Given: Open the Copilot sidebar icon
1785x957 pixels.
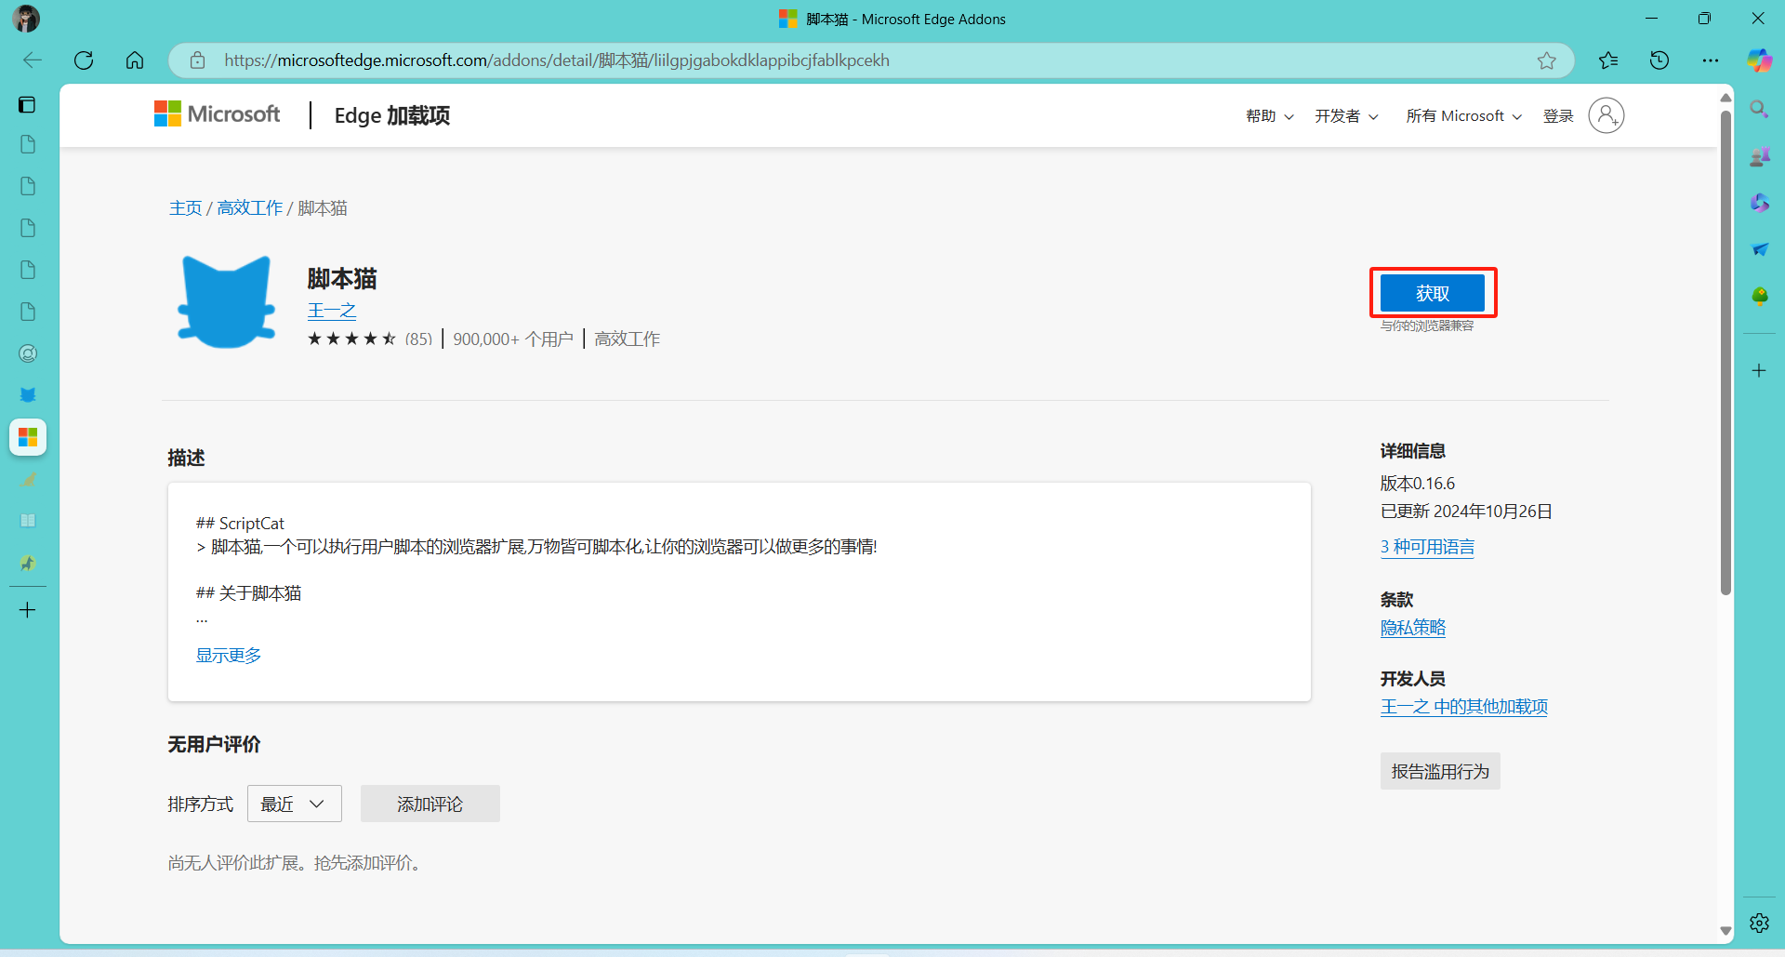Looking at the screenshot, I should 1759,60.
